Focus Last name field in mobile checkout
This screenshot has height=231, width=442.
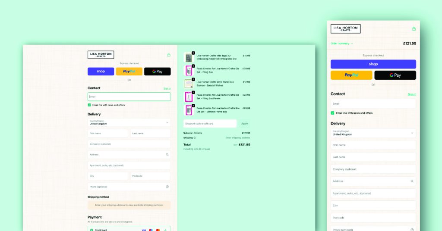tap(373, 157)
